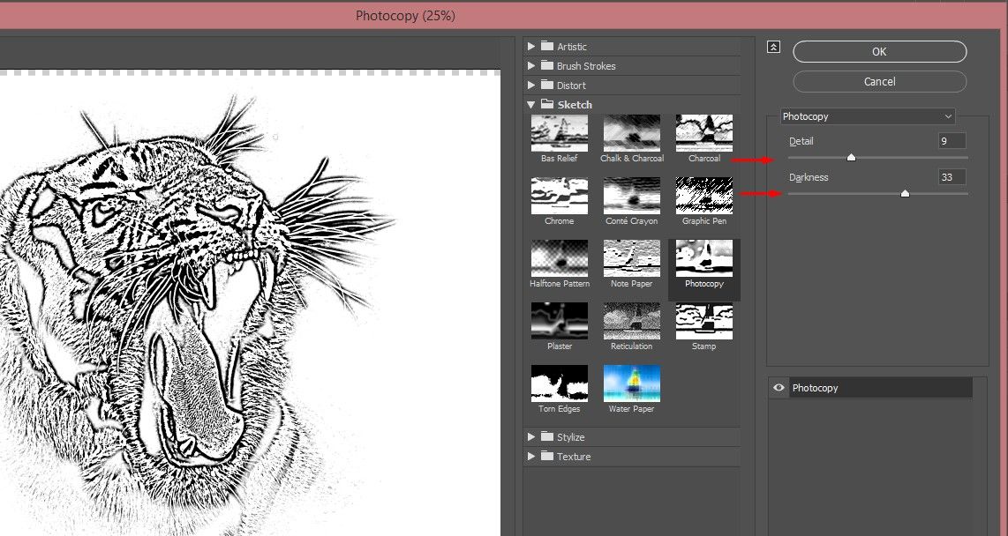Select the Note Paper filter thumbnail
Screen dimensions: 1008x536
[631, 258]
